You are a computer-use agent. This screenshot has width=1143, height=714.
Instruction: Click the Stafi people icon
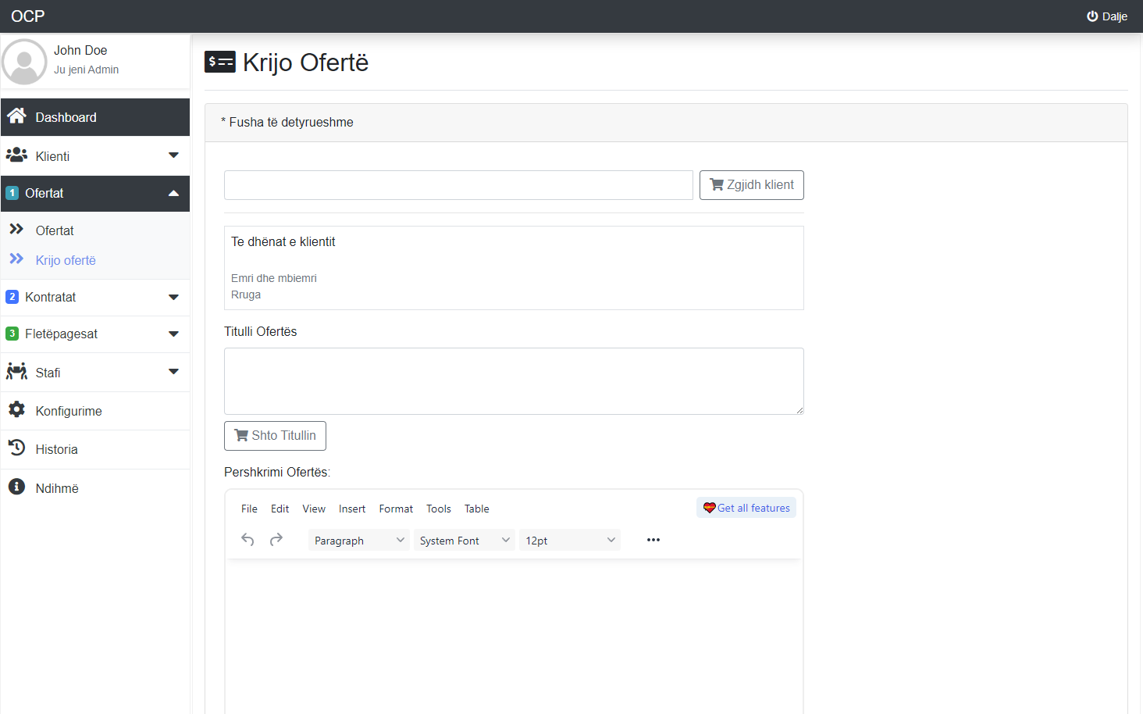click(16, 371)
